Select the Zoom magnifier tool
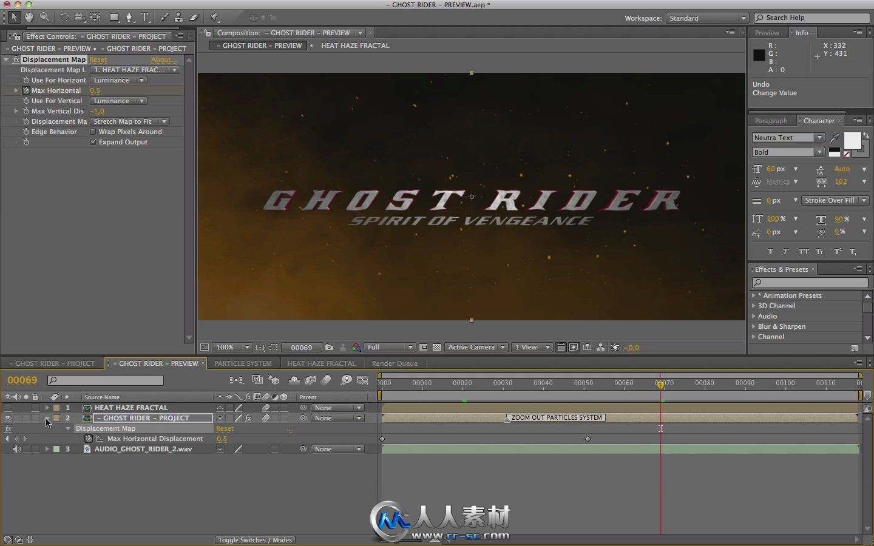The image size is (874, 546). click(44, 18)
